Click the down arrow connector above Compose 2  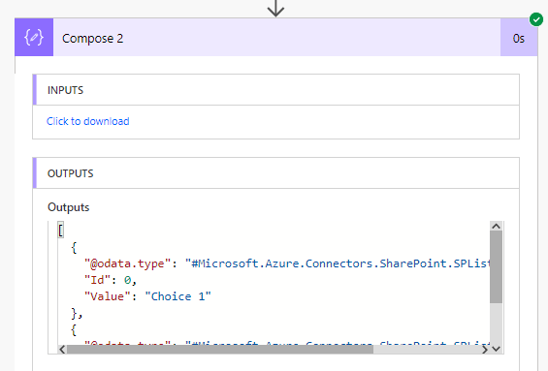coord(275,8)
